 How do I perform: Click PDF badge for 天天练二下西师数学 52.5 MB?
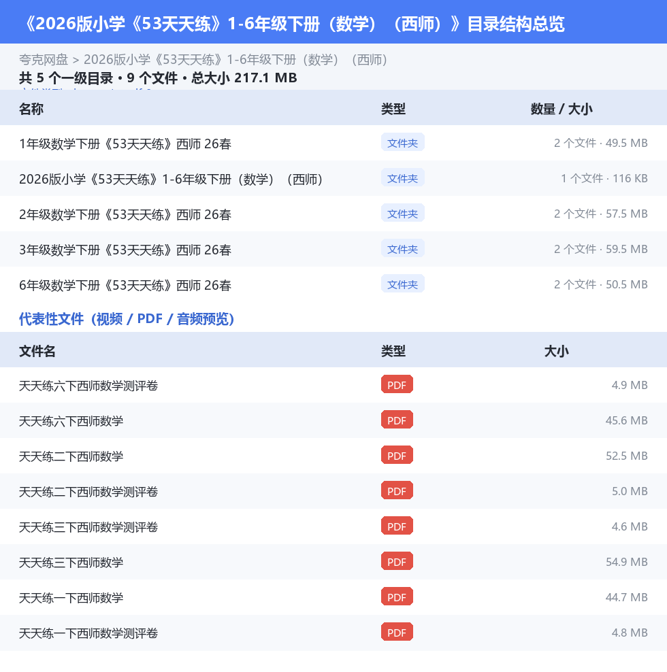pyautogui.click(x=397, y=455)
